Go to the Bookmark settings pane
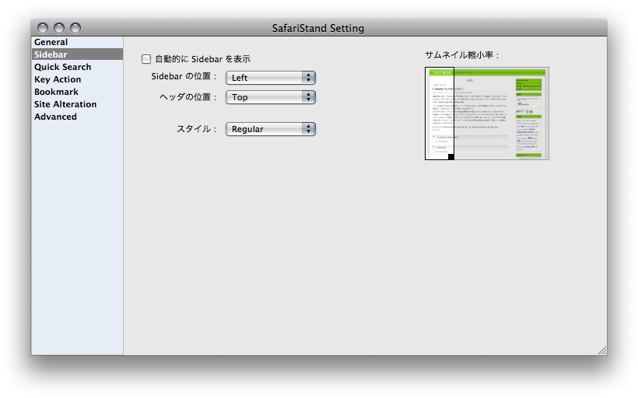Screen dimensions: 638x398 (77, 92)
